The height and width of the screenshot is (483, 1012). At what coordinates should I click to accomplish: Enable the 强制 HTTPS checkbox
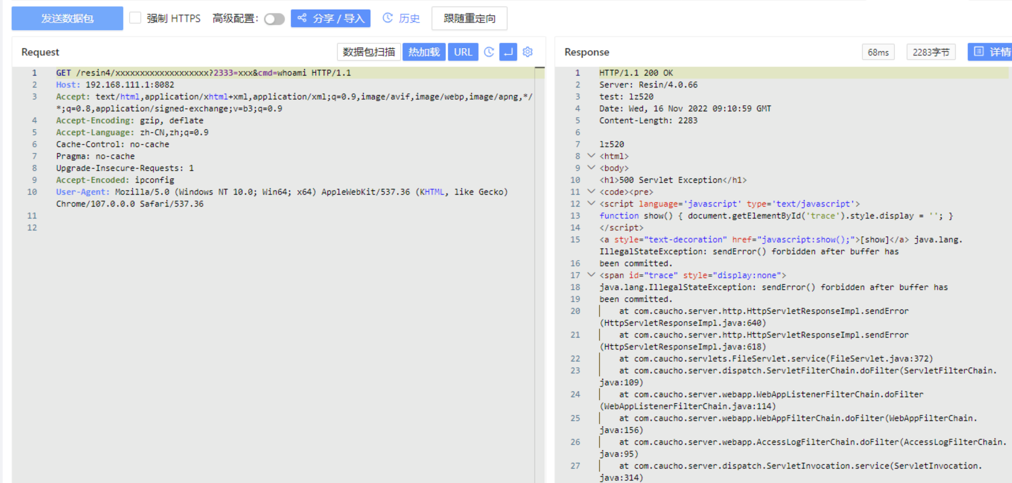pyautogui.click(x=135, y=18)
